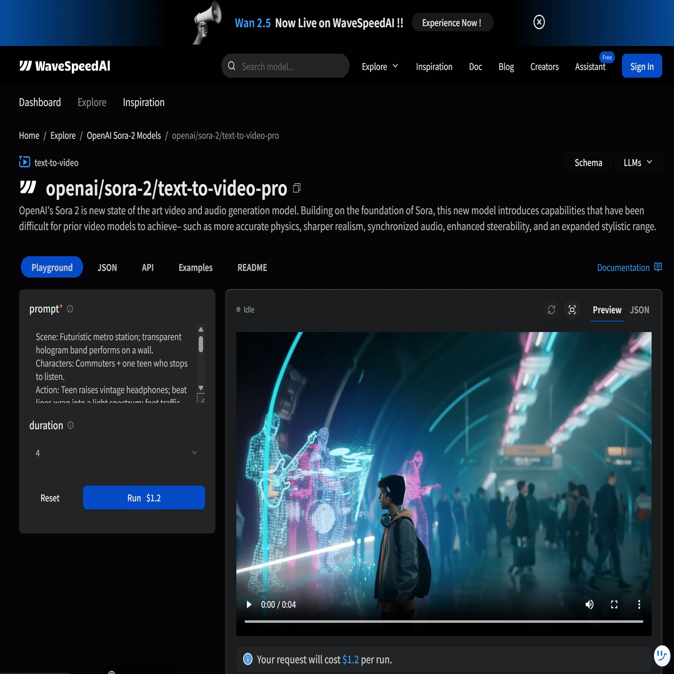Switch to the JSON tab beside Playground
674x674 pixels.
pos(107,268)
